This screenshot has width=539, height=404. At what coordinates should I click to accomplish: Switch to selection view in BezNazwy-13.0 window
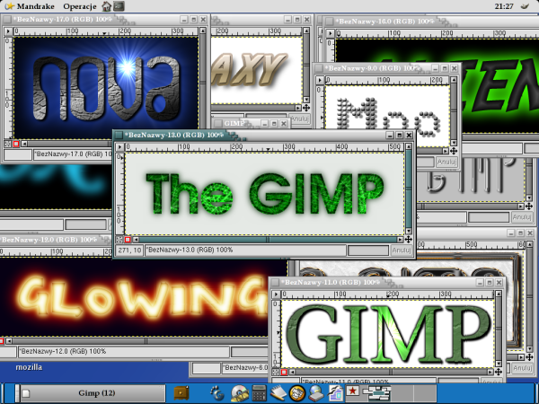coord(119,240)
